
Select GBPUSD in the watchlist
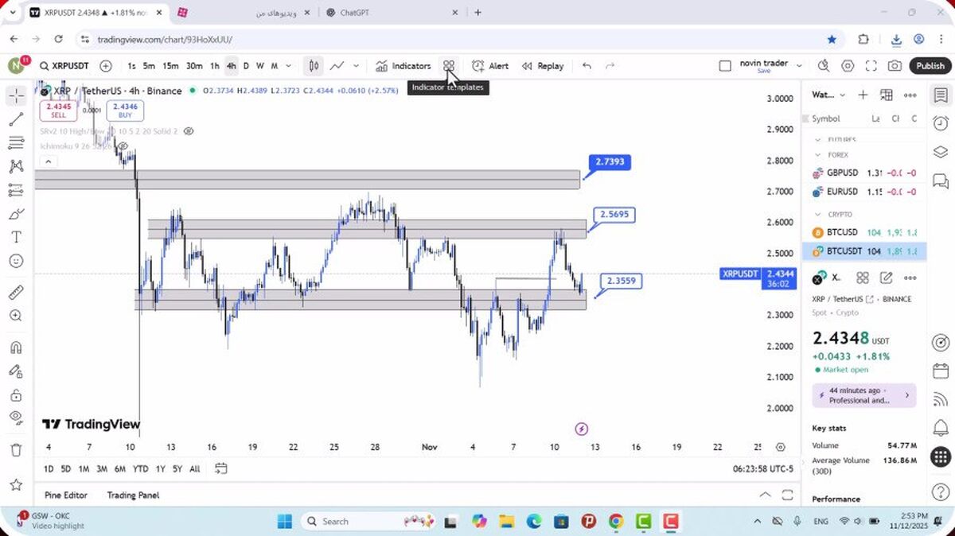click(x=864, y=173)
